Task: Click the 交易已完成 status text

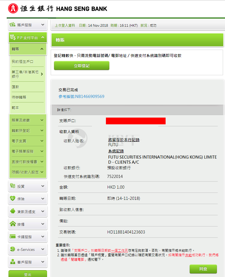Action: [68, 90]
